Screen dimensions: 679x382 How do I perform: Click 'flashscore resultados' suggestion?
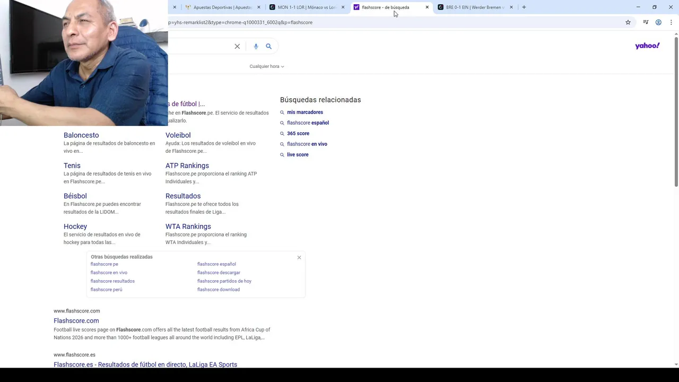pyautogui.click(x=112, y=281)
